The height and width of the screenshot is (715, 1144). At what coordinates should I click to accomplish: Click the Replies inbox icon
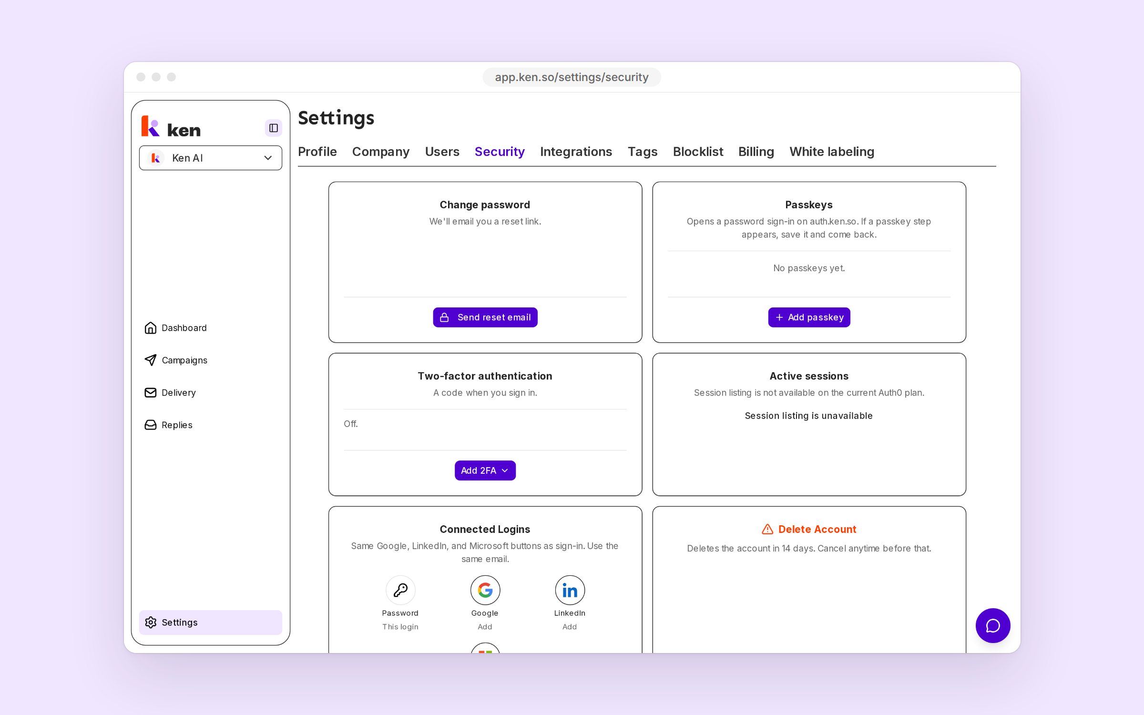pyautogui.click(x=151, y=425)
